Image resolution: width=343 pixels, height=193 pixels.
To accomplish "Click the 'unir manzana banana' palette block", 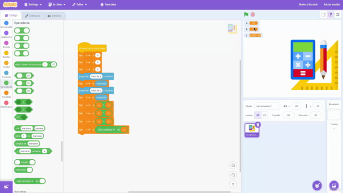I will 29,129.
